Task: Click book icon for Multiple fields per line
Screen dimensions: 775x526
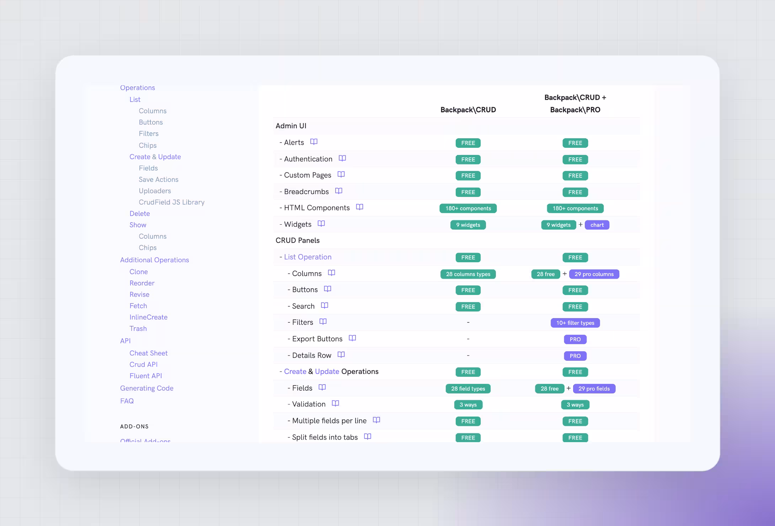Action: click(x=376, y=420)
